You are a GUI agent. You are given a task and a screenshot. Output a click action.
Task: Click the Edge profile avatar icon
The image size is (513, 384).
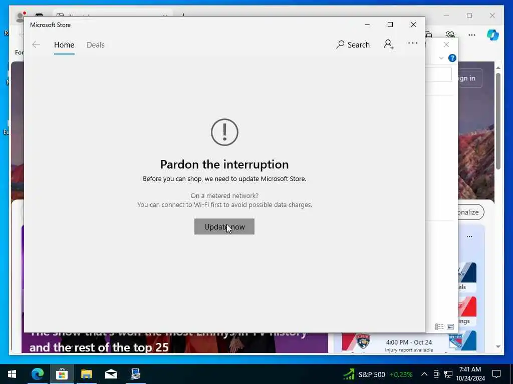pyautogui.click(x=21, y=16)
